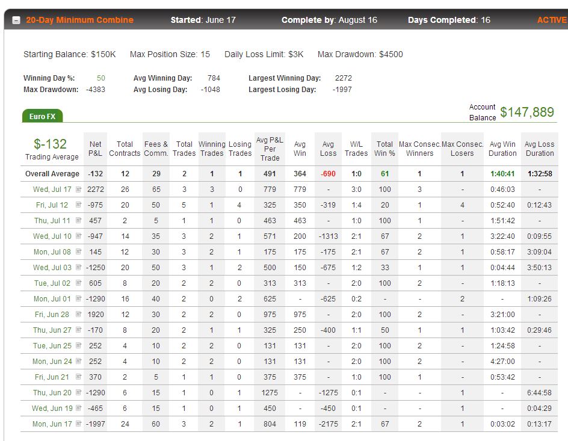Open the note icon for Wed, Jul 03
Screen dimensions: 568x441
click(78, 267)
